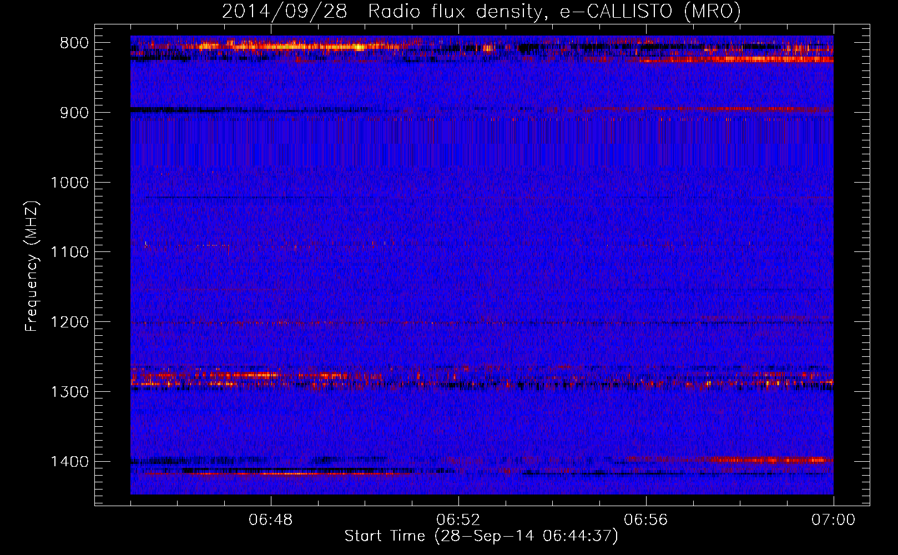Image resolution: width=898 pixels, height=555 pixels.
Task: Click the 07:00 time tick label
Action: (x=834, y=520)
